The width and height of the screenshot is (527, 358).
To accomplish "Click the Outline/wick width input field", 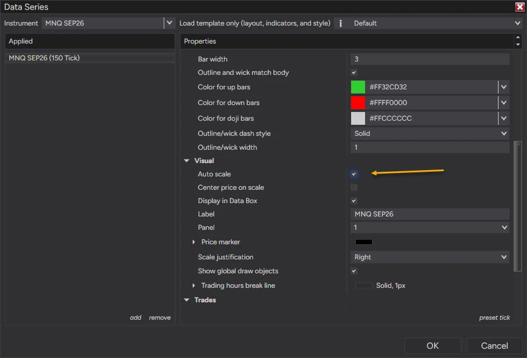I will coord(430,147).
